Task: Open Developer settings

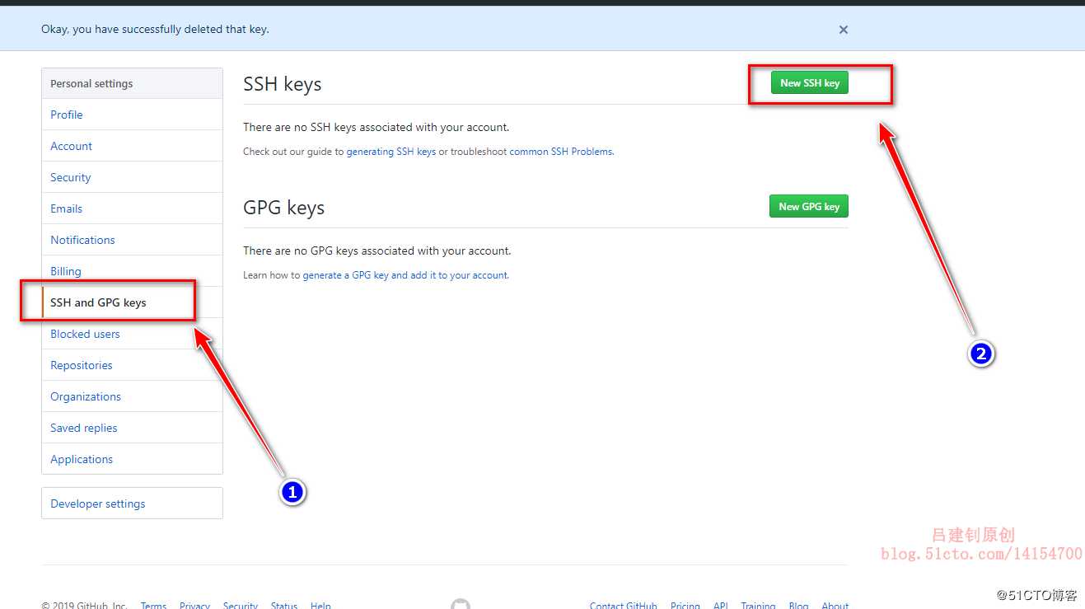Action: [x=132, y=504]
